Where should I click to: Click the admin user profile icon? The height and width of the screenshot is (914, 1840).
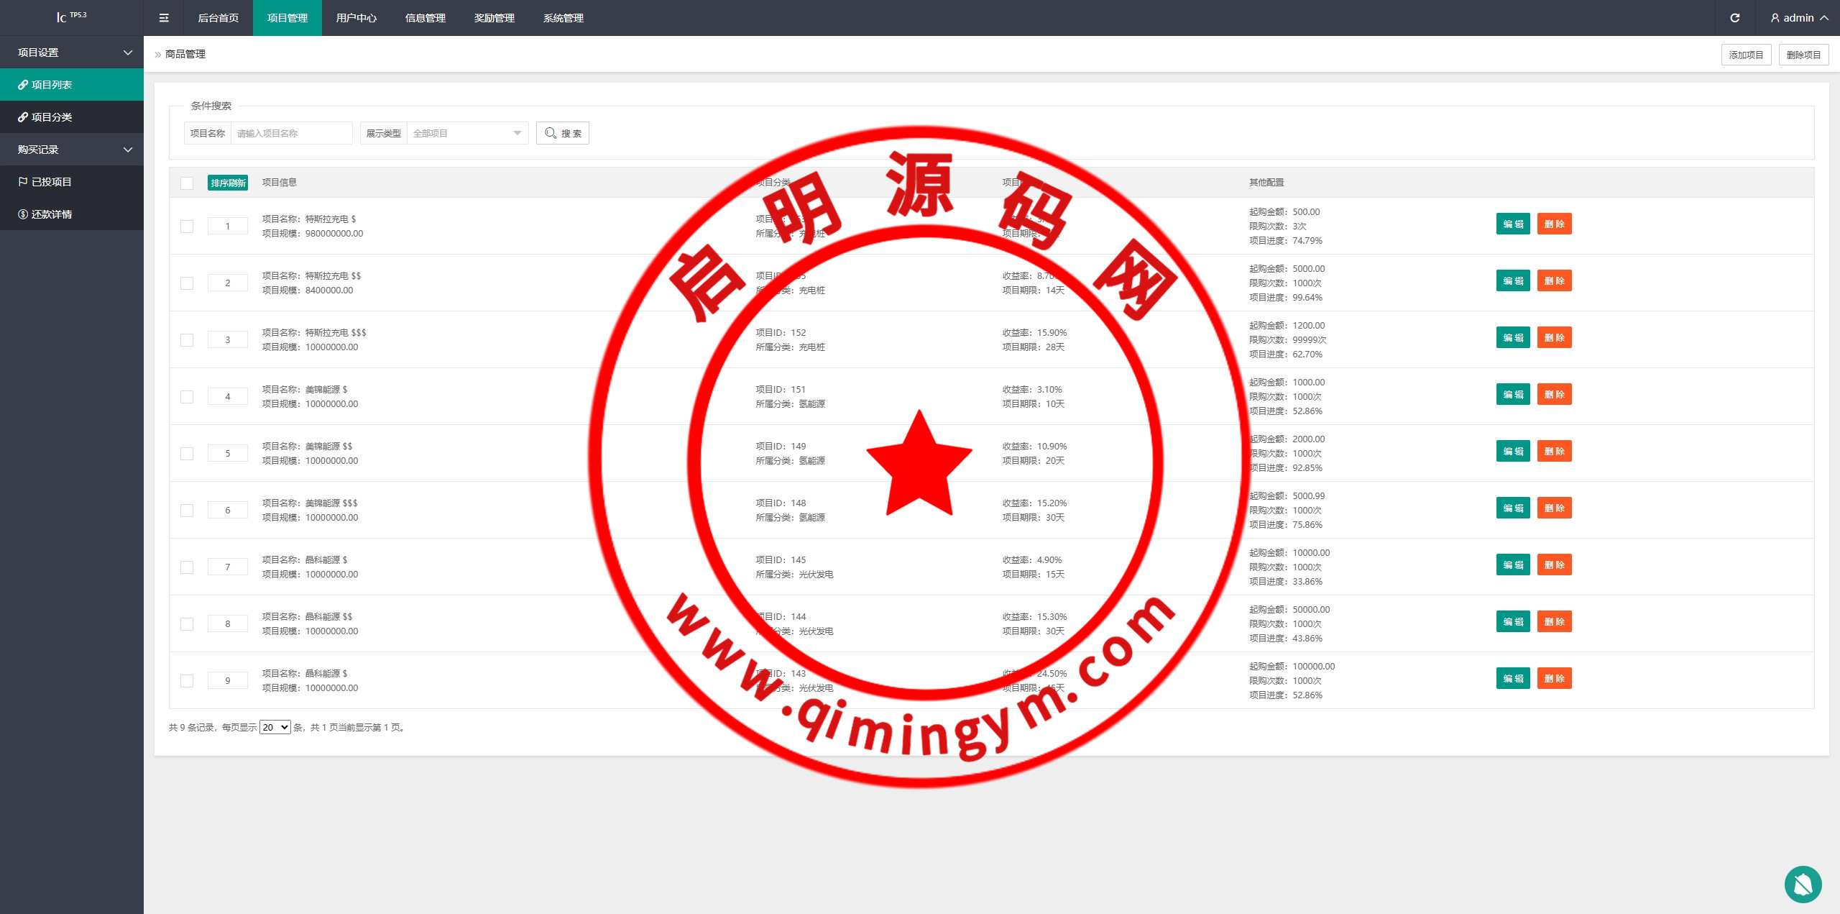(1775, 18)
